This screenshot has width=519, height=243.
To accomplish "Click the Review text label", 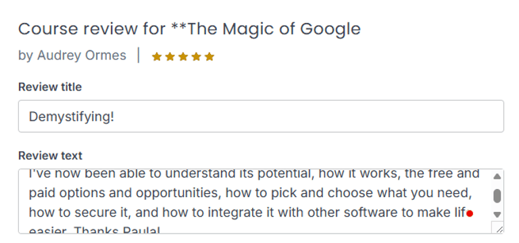I will coord(50,155).
